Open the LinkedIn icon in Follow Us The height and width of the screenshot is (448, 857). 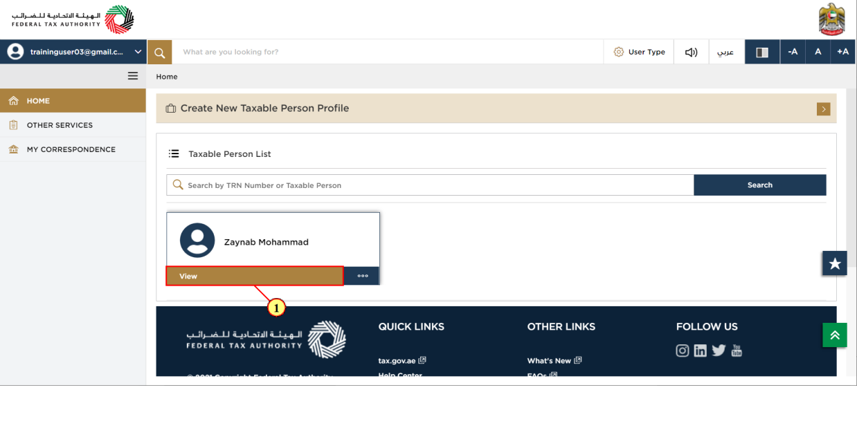pos(701,351)
